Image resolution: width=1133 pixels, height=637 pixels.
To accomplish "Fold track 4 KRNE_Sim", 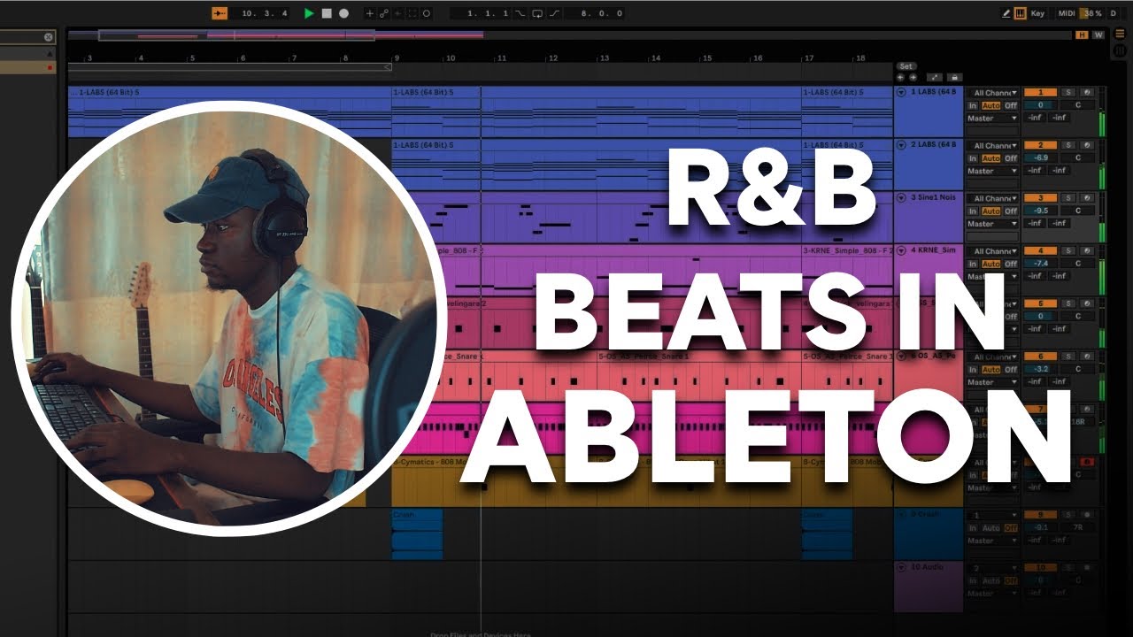I will [x=902, y=250].
